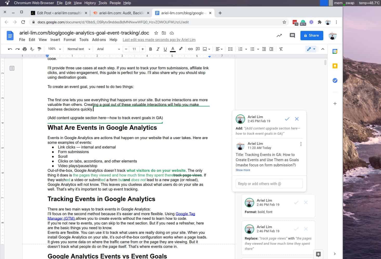381x259 pixels.
Task: Open the numbered list options dropdown
Action: coord(246,49)
